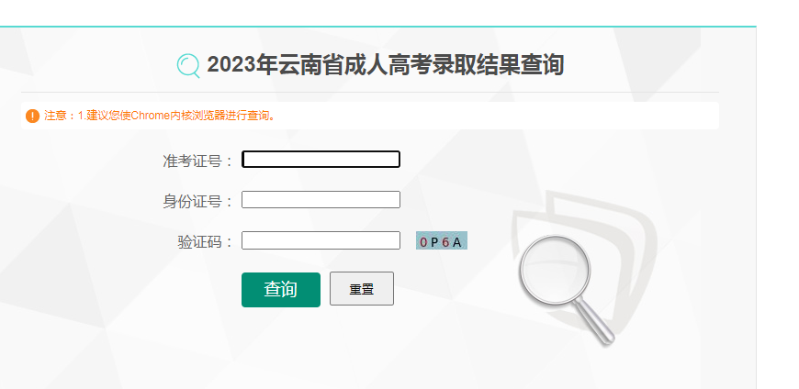Click the magnifier icon beside the page title
Image resolution: width=799 pixels, height=389 pixels.
click(188, 65)
